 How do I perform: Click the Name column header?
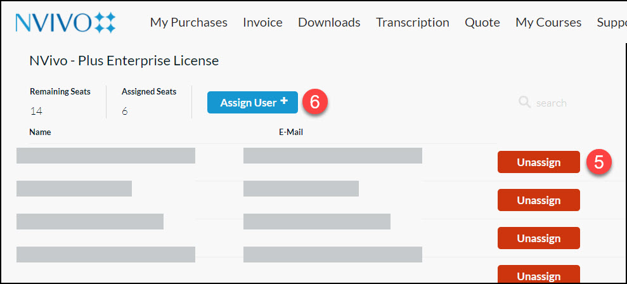coord(41,132)
